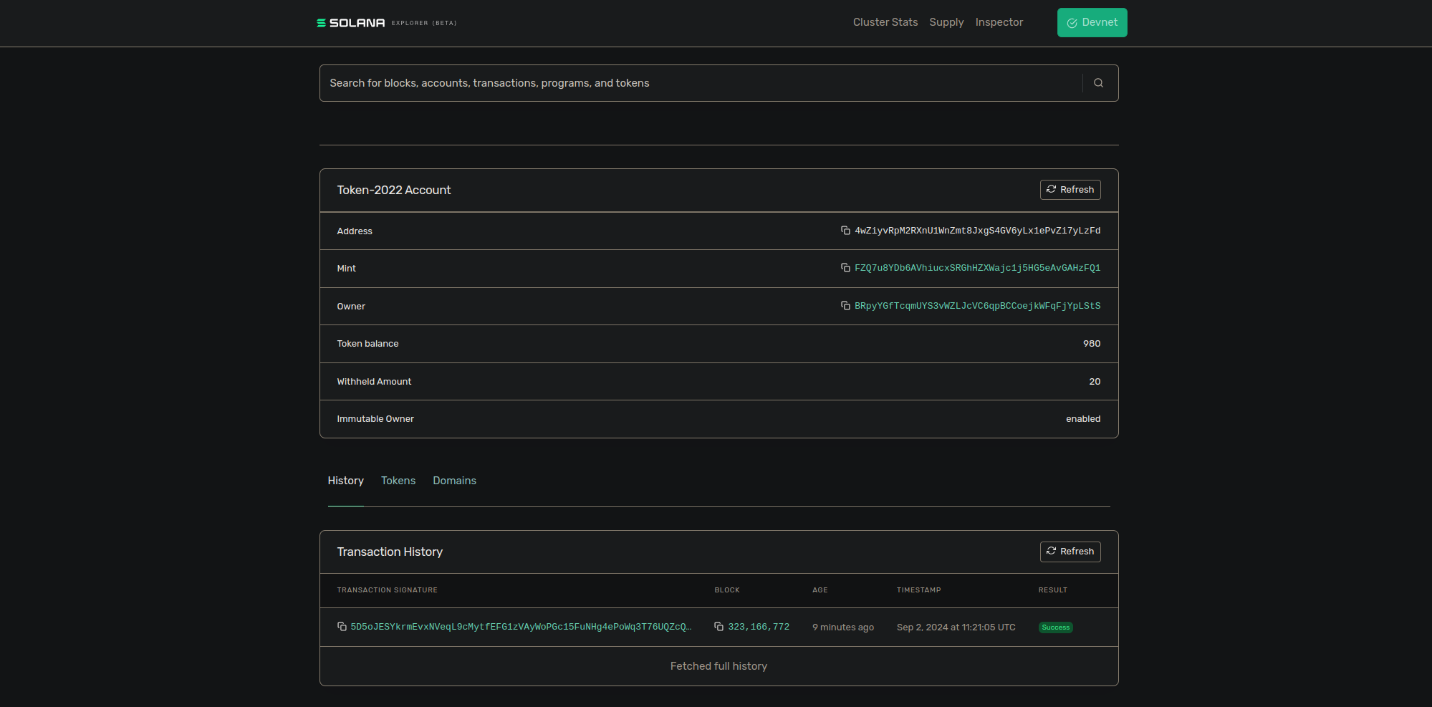Click the search magnifier icon
This screenshot has width=1432, height=707.
point(1098,83)
